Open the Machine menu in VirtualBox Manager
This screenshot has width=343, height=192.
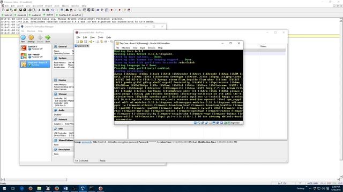click(x=31, y=31)
